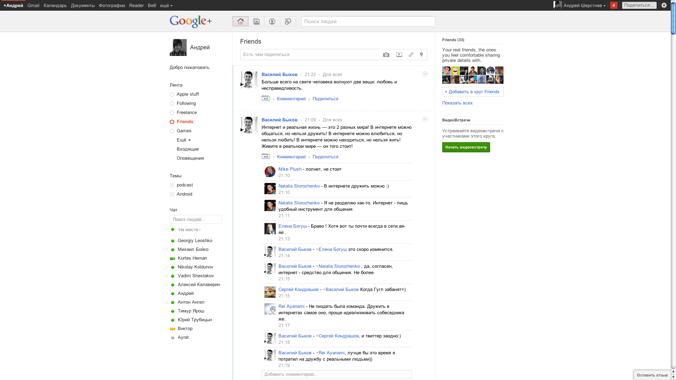Image resolution: width=676 pixels, height=380 pixels.
Task: Open the notifications counter showing 4
Action: 614,5
